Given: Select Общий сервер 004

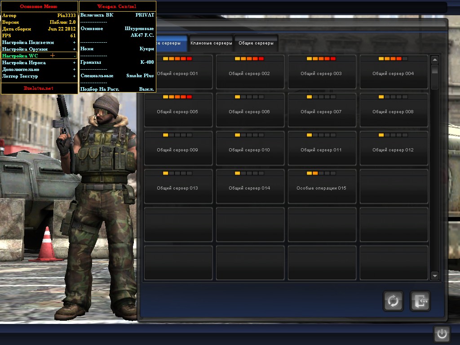Looking at the screenshot, I should 394,72.
